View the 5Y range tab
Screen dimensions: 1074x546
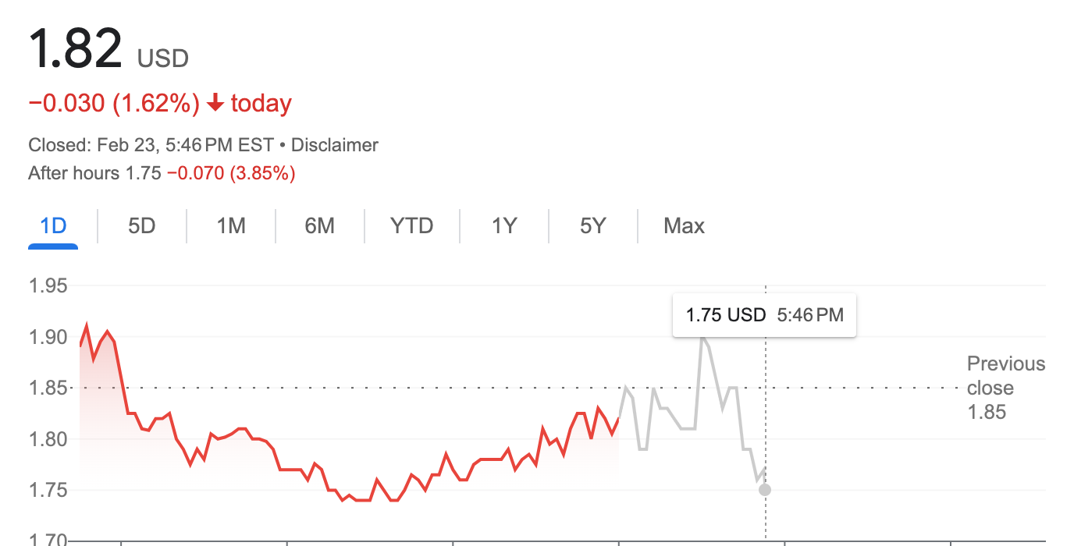[x=593, y=226]
